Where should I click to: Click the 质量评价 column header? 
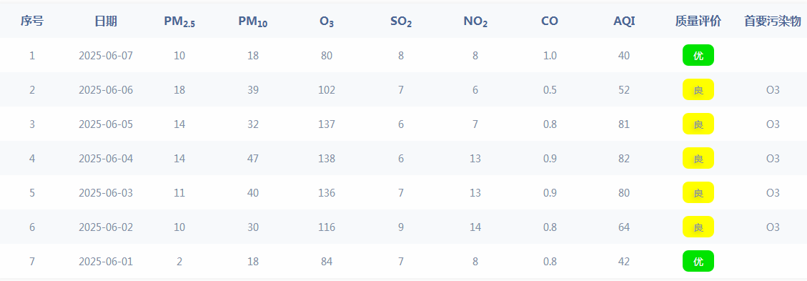698,21
